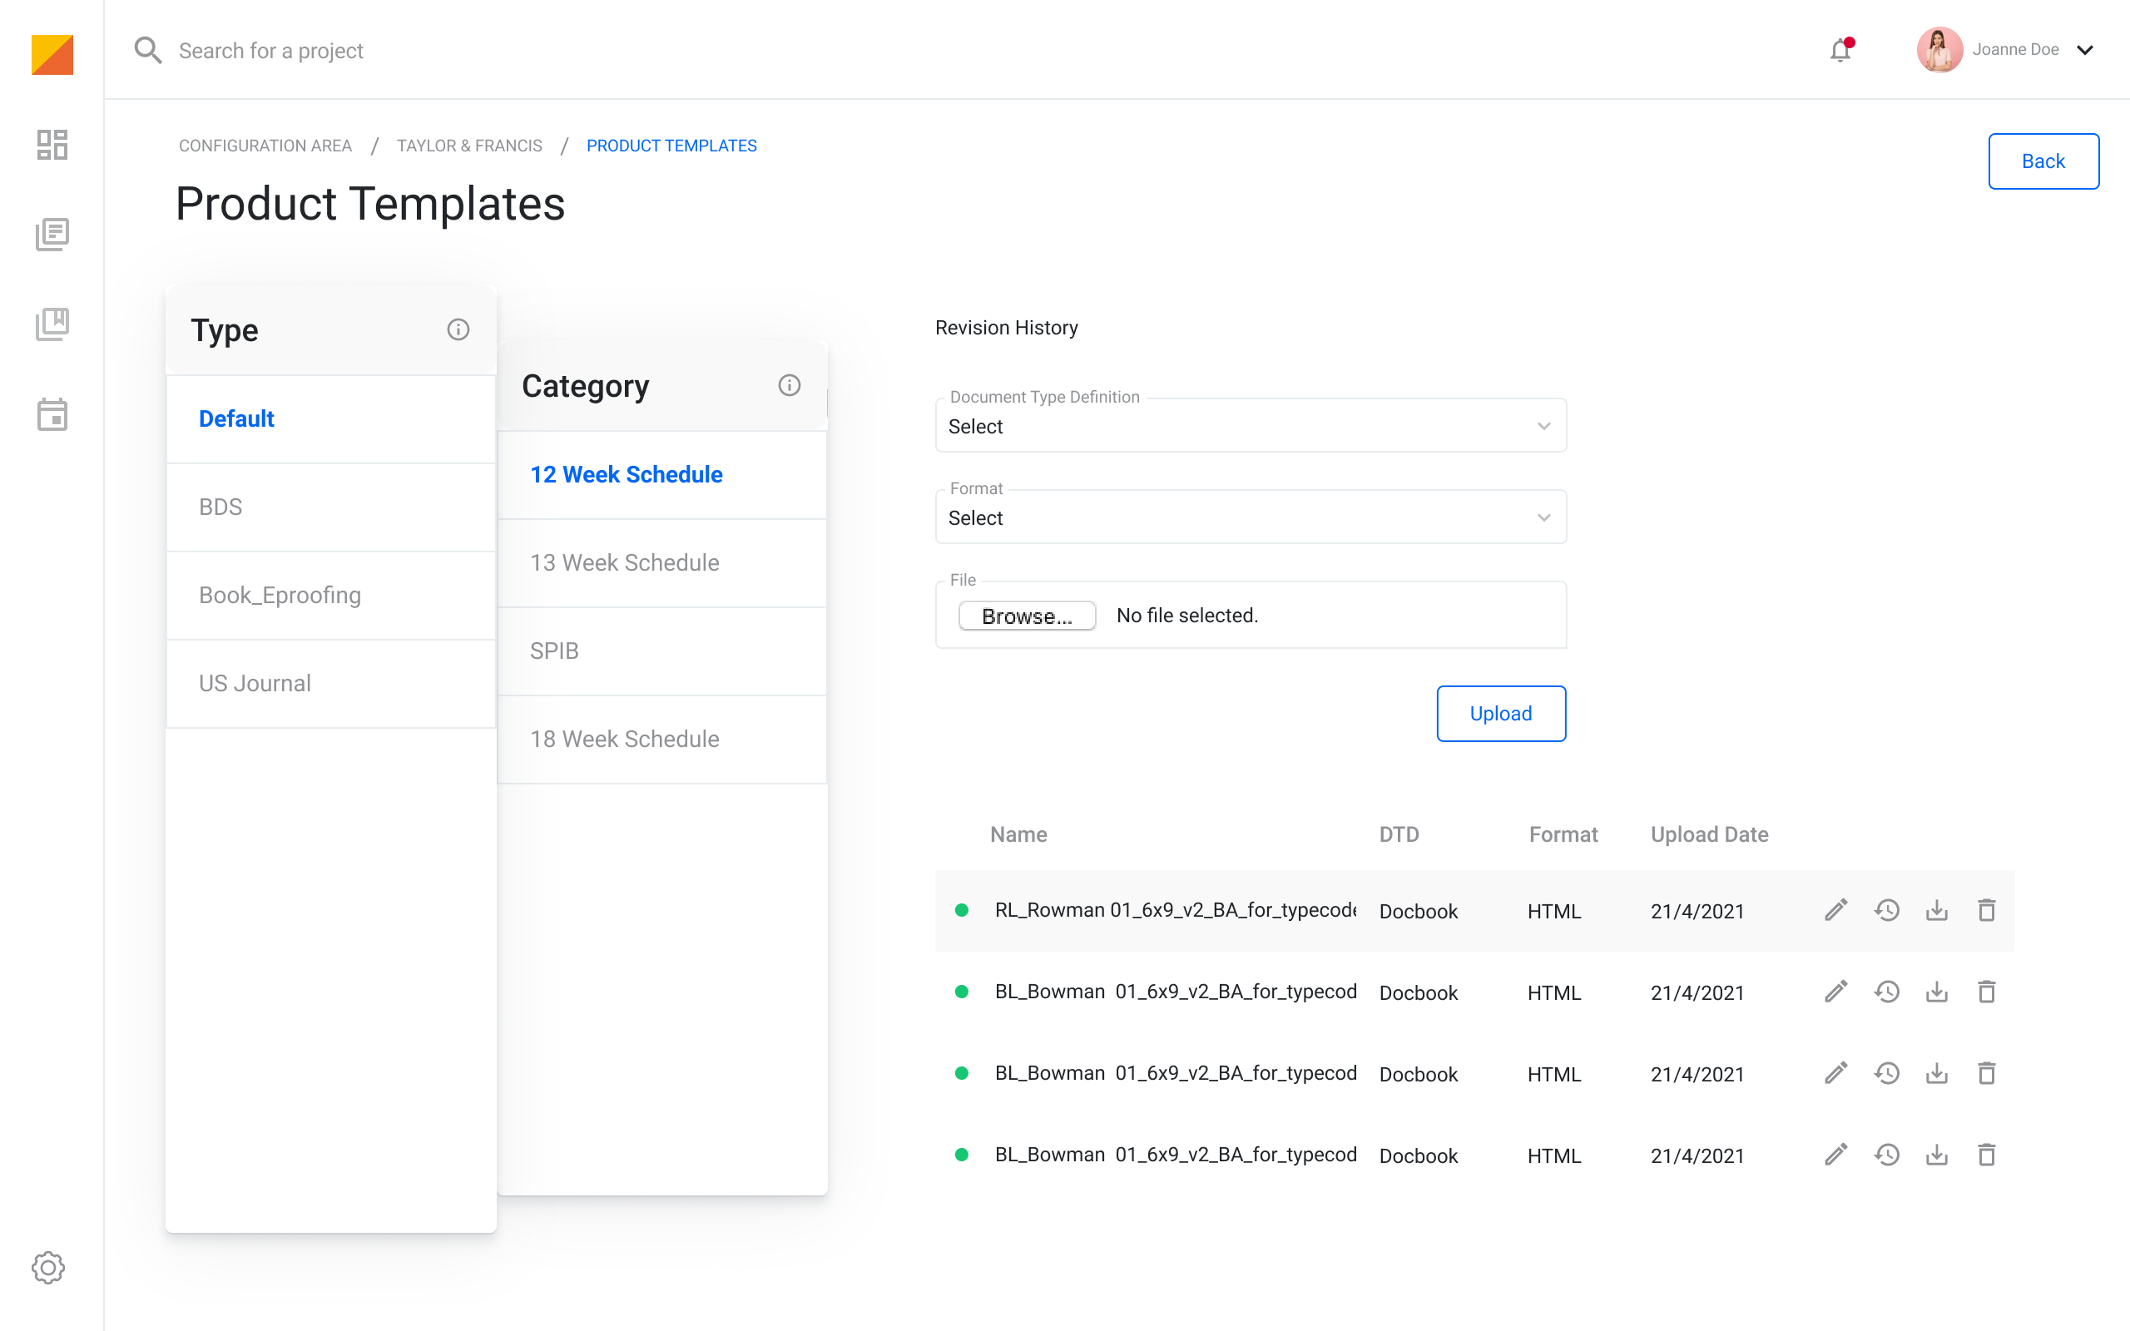Click the Type panel info icon
The height and width of the screenshot is (1331, 2130).
pyautogui.click(x=458, y=329)
